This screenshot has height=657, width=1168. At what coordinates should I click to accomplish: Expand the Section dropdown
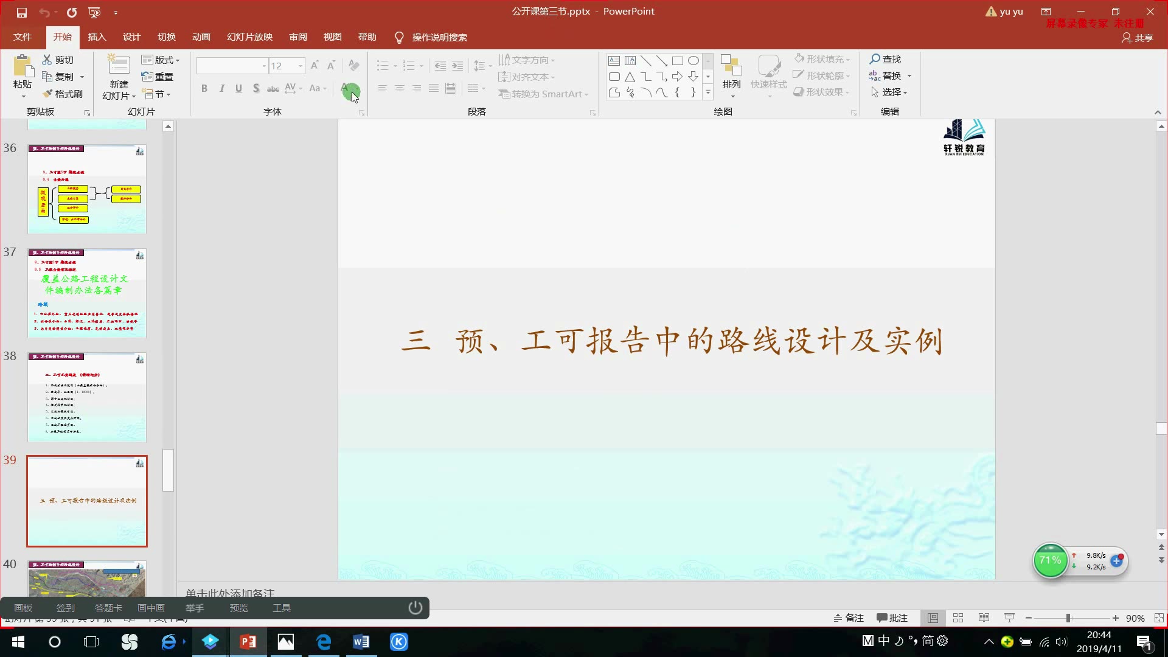(x=156, y=94)
